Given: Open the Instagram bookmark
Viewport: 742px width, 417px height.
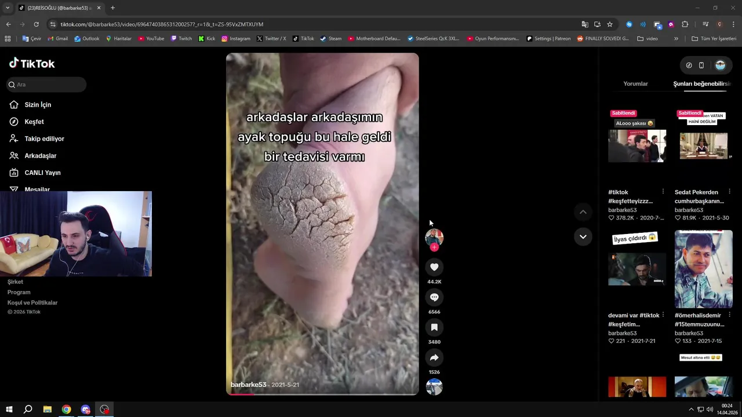Looking at the screenshot, I should click(235, 39).
